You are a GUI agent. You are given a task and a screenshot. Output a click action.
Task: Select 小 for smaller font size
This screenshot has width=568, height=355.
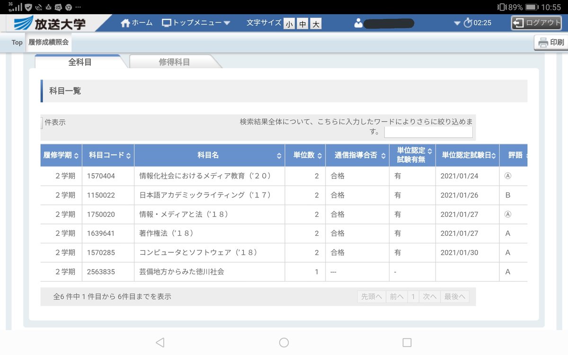coord(289,22)
